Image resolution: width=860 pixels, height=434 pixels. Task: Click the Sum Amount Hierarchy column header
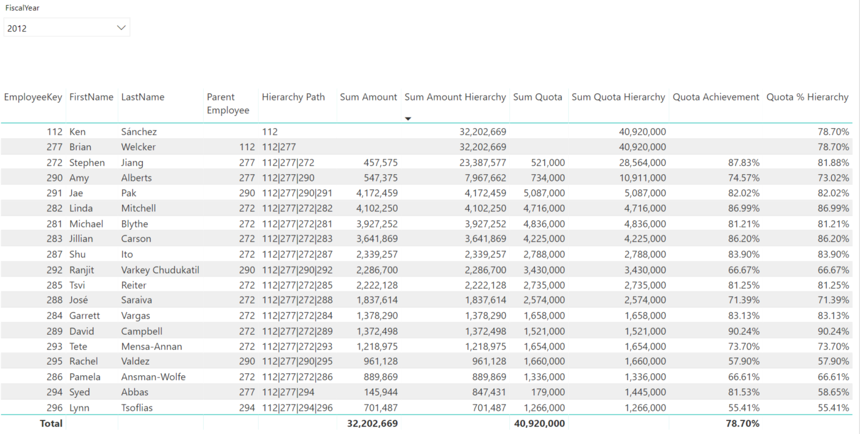[x=455, y=97]
